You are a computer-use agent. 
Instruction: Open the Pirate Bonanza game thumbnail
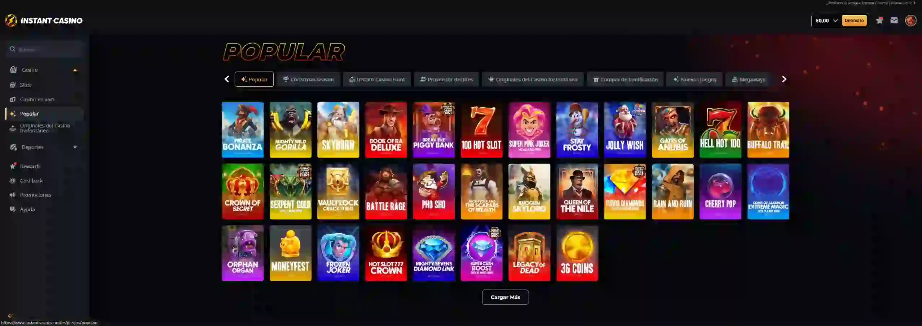(243, 130)
